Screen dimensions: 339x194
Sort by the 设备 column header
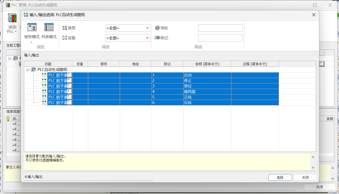point(80,64)
